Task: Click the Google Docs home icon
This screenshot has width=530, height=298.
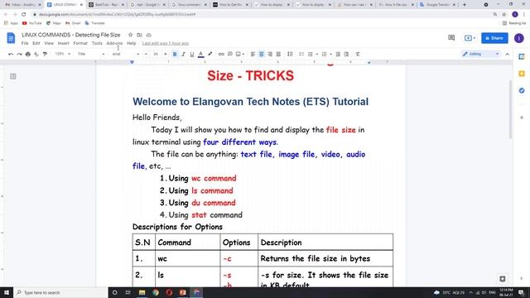Action: [11, 38]
